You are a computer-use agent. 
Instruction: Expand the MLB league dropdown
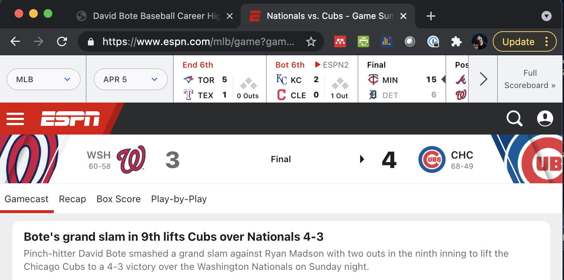click(44, 79)
